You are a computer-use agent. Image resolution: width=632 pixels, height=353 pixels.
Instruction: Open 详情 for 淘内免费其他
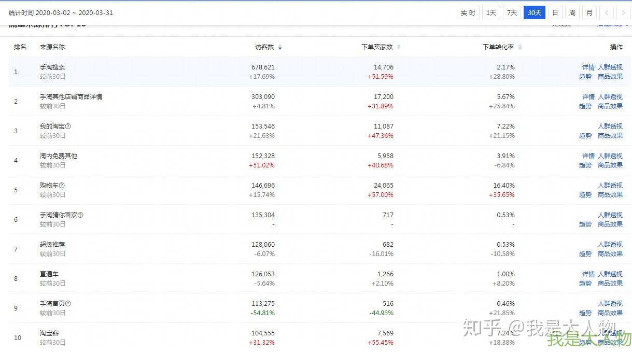point(588,156)
